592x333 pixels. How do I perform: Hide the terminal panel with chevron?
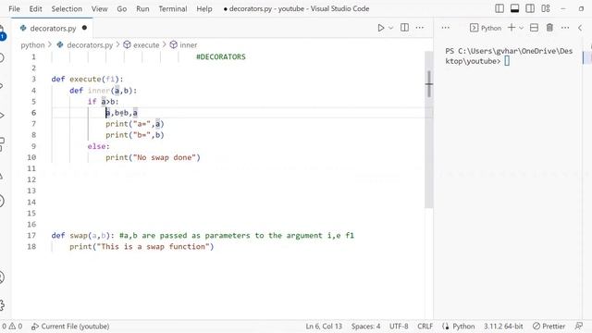pos(580,28)
